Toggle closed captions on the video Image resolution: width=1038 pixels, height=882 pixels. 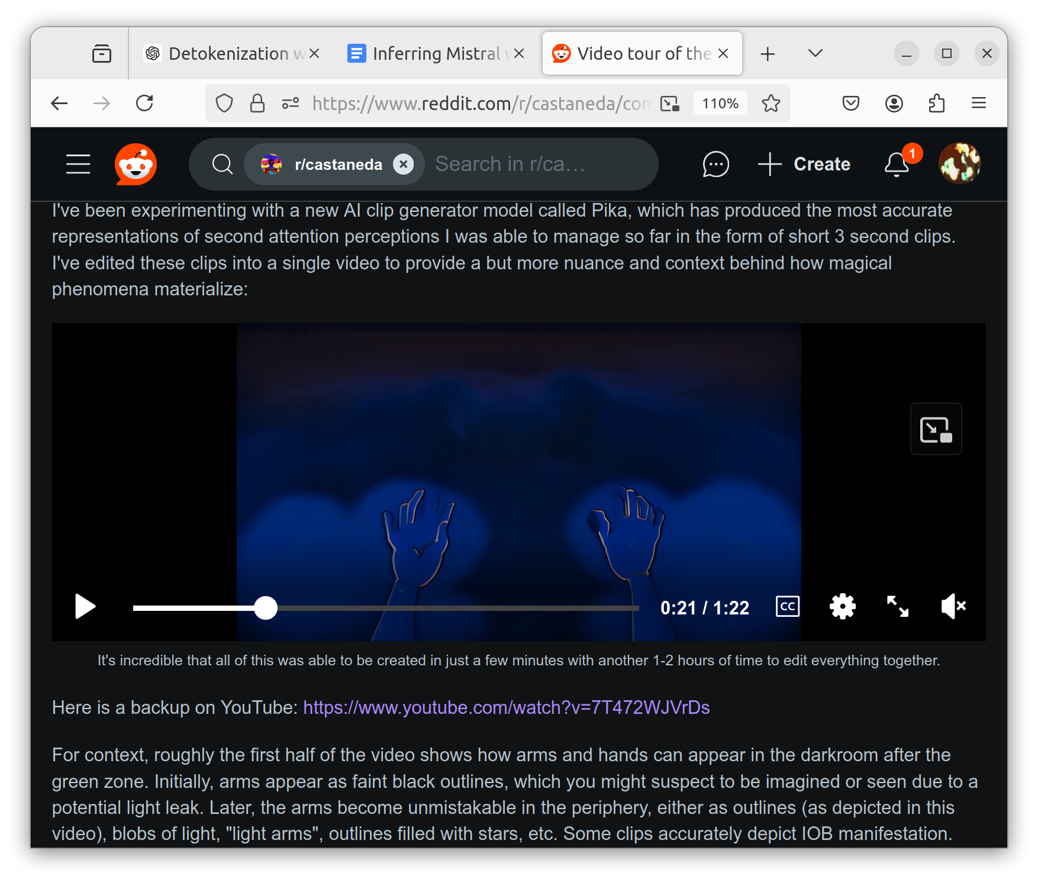pyautogui.click(x=787, y=607)
